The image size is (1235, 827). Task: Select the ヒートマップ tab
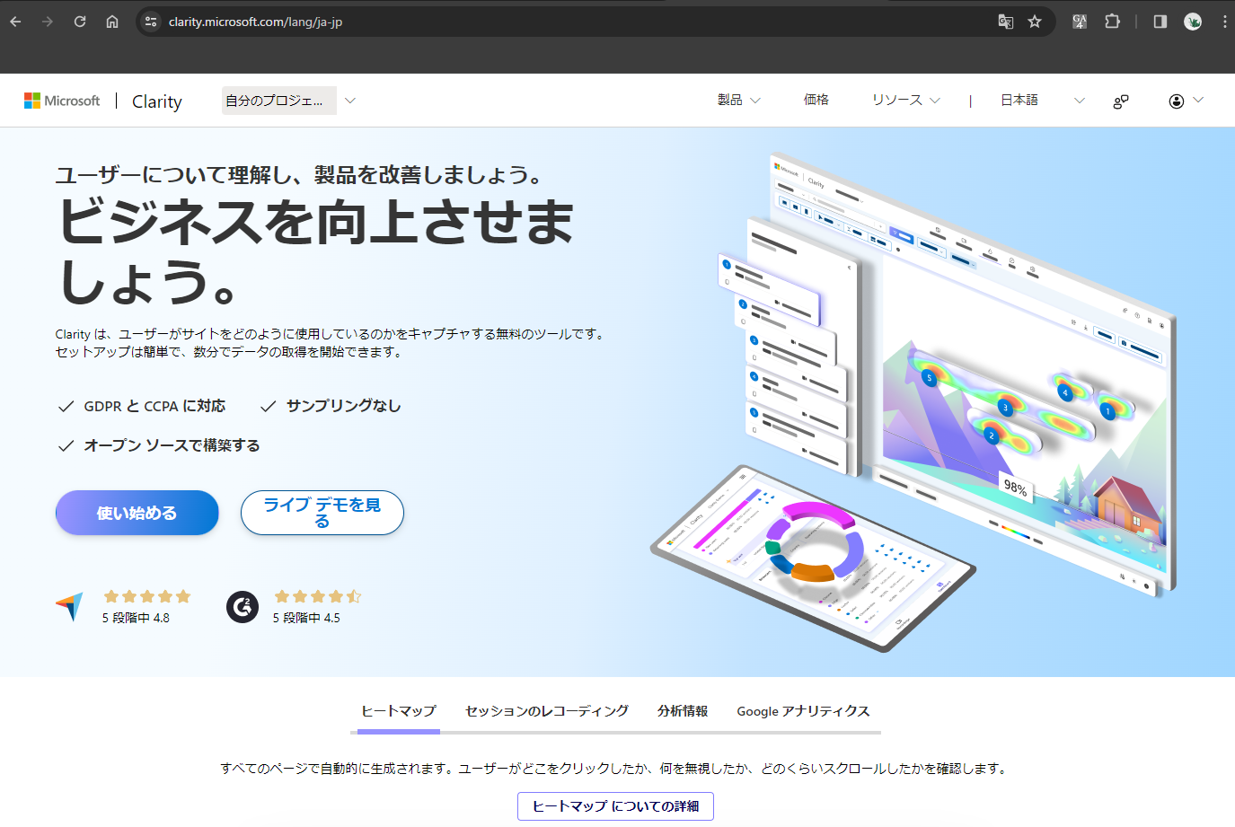(x=399, y=711)
